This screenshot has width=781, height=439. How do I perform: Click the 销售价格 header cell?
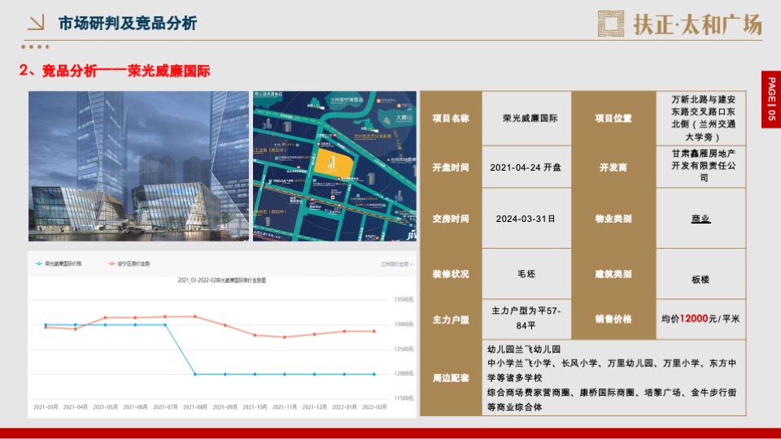(613, 319)
